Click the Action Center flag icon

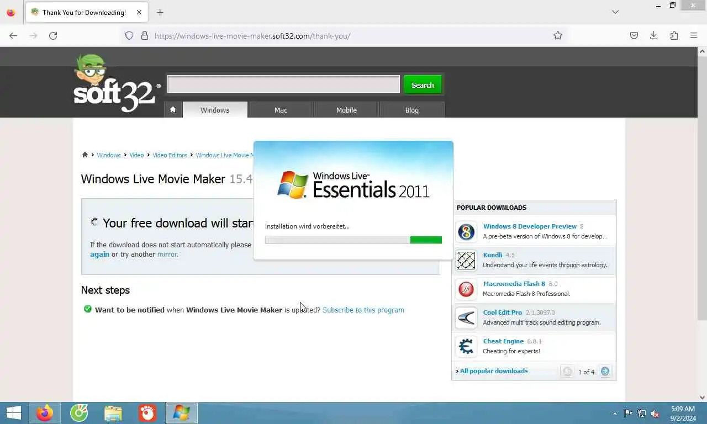pyautogui.click(x=628, y=414)
